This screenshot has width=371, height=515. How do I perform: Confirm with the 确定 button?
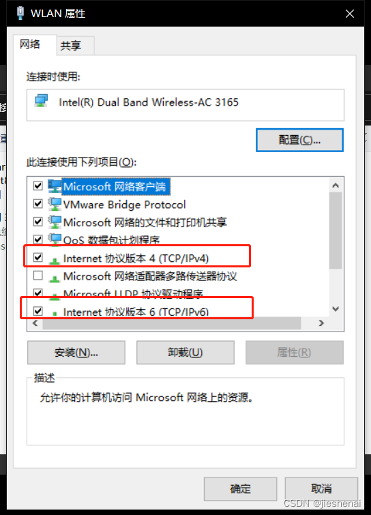240,488
